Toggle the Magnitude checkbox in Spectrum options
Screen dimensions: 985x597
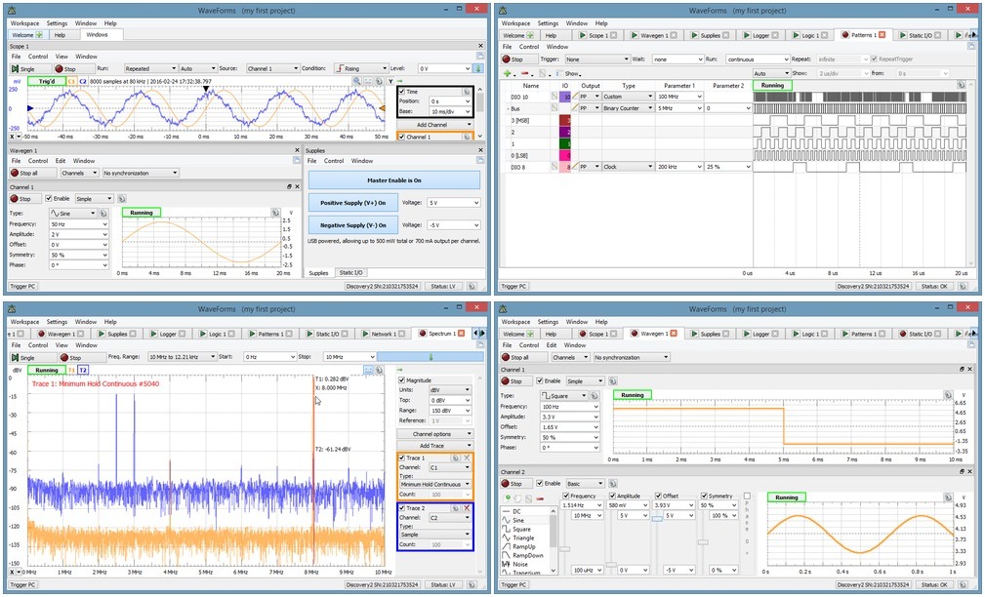[401, 380]
